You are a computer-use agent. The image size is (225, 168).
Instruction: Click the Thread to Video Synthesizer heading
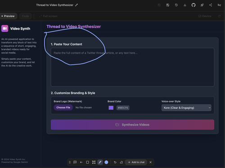[x=74, y=26]
